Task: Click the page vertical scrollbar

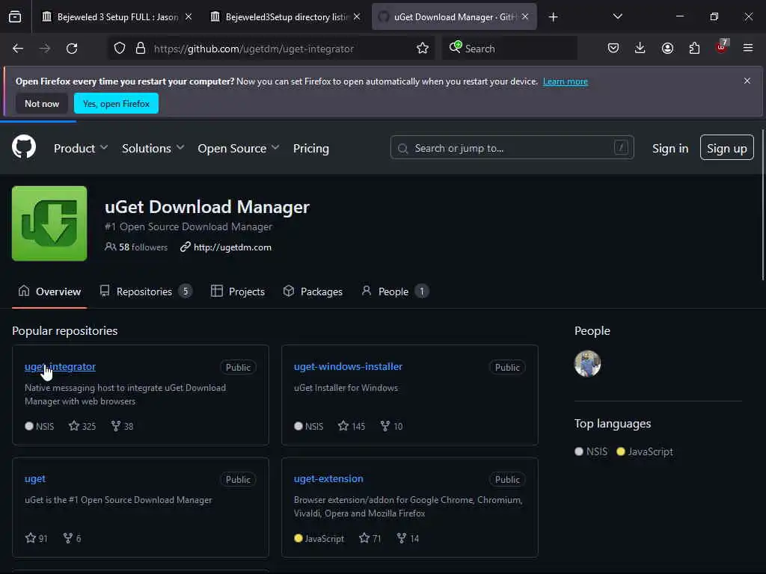Action: [x=762, y=205]
